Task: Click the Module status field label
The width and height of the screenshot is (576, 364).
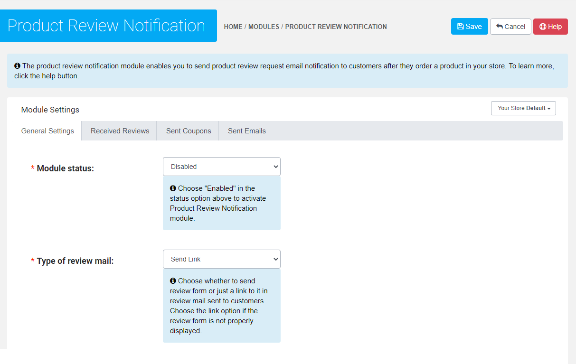Action: (x=65, y=168)
